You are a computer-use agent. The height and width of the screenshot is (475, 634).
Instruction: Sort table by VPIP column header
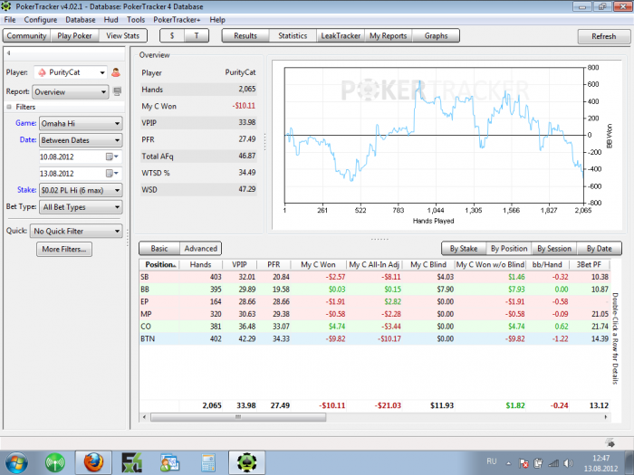click(x=239, y=264)
